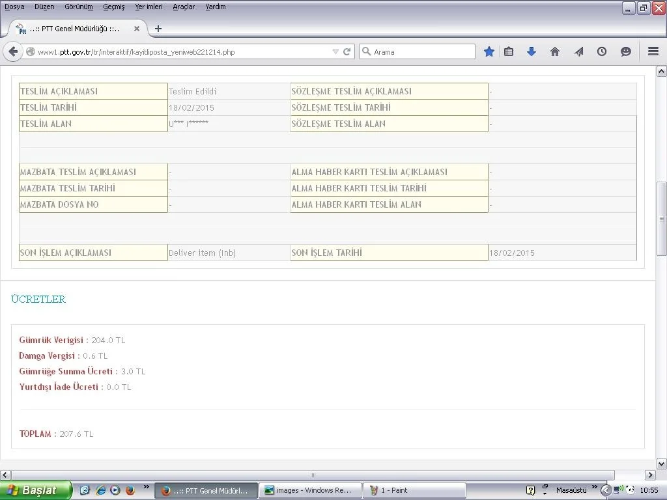Click the smiley chat icon in toolbar

pos(626,52)
